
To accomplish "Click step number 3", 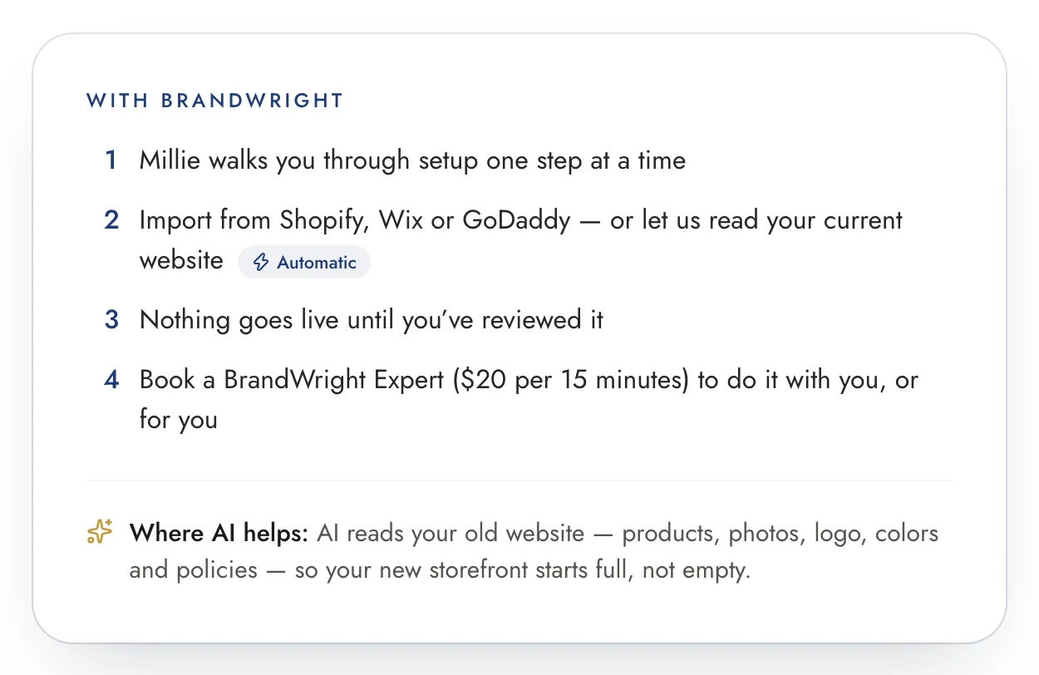I will click(x=111, y=320).
